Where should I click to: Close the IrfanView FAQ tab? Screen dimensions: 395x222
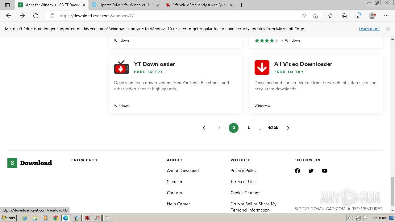[231, 5]
